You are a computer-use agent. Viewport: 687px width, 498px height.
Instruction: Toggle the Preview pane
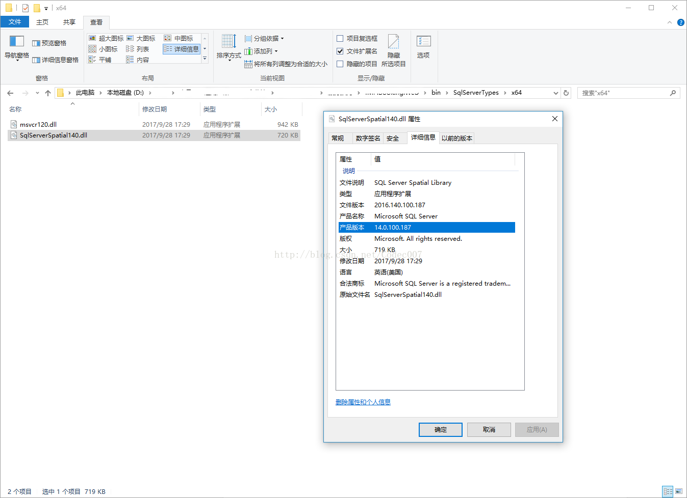point(49,43)
